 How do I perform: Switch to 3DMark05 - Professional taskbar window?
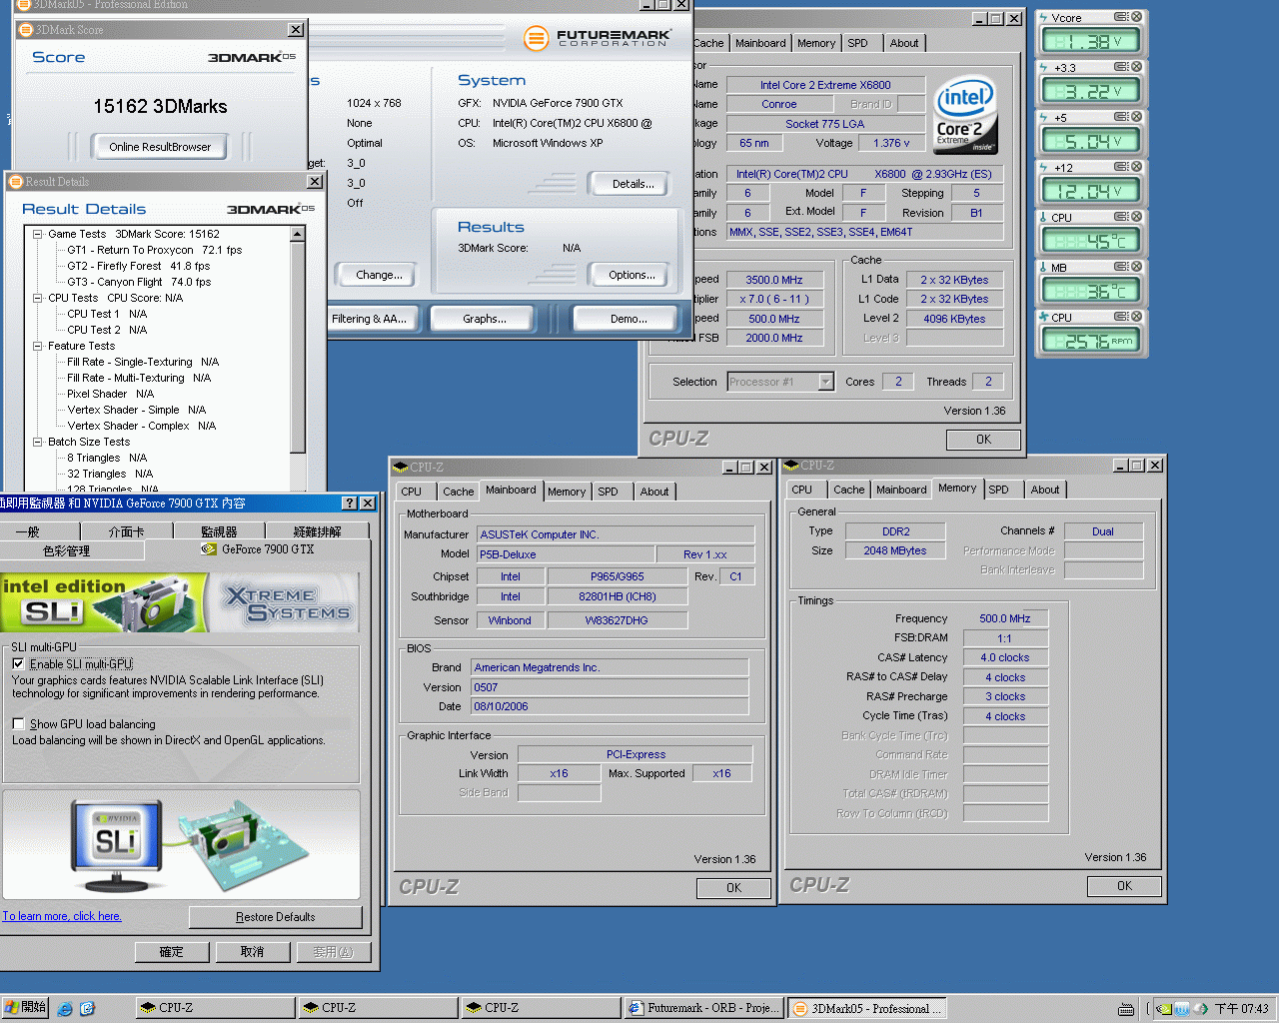pyautogui.click(x=867, y=1008)
